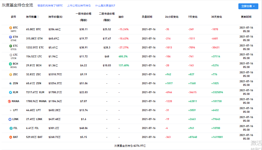
Task: Click the -30431 30-day change for ETC
Action: [215, 48]
